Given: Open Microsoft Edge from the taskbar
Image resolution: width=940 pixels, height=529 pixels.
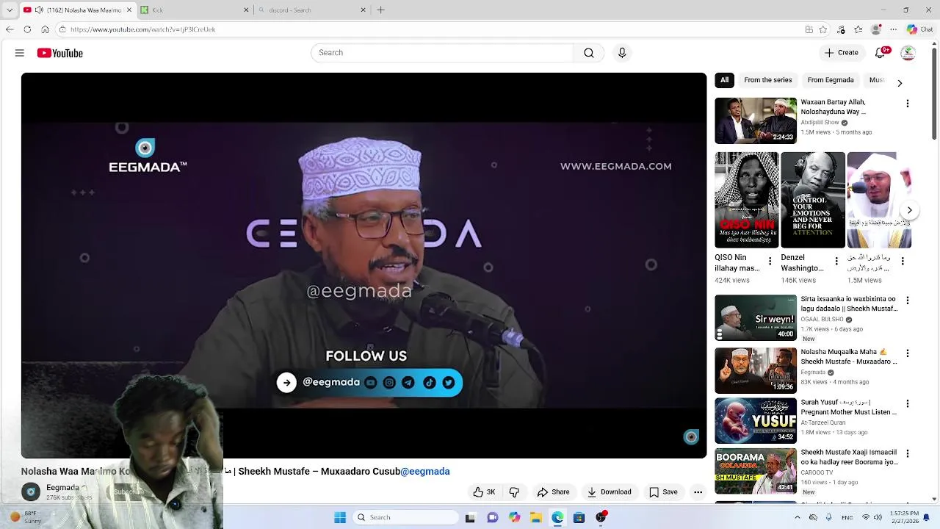Looking at the screenshot, I should [x=557, y=517].
